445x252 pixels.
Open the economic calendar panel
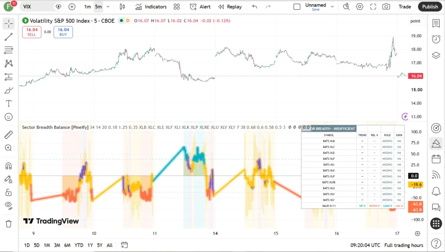[436, 159]
